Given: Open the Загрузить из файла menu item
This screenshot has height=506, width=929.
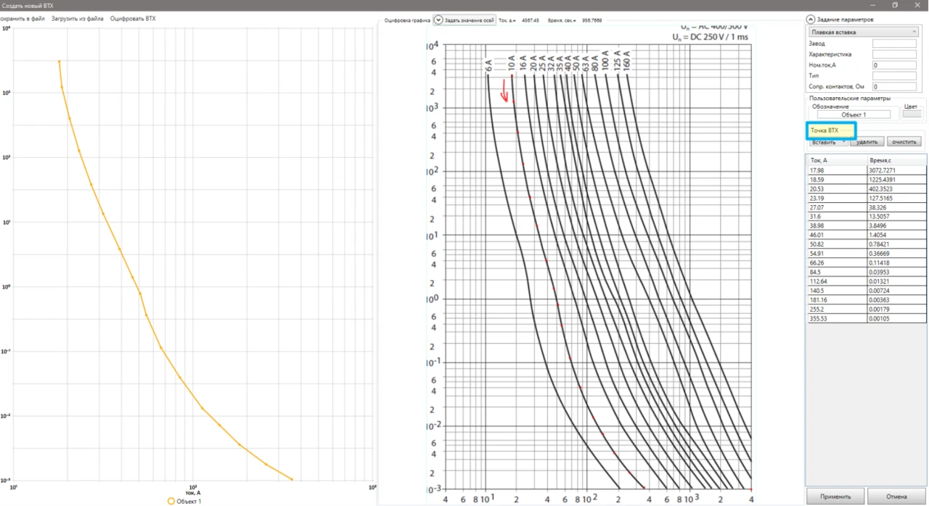Looking at the screenshot, I should pos(77,19).
